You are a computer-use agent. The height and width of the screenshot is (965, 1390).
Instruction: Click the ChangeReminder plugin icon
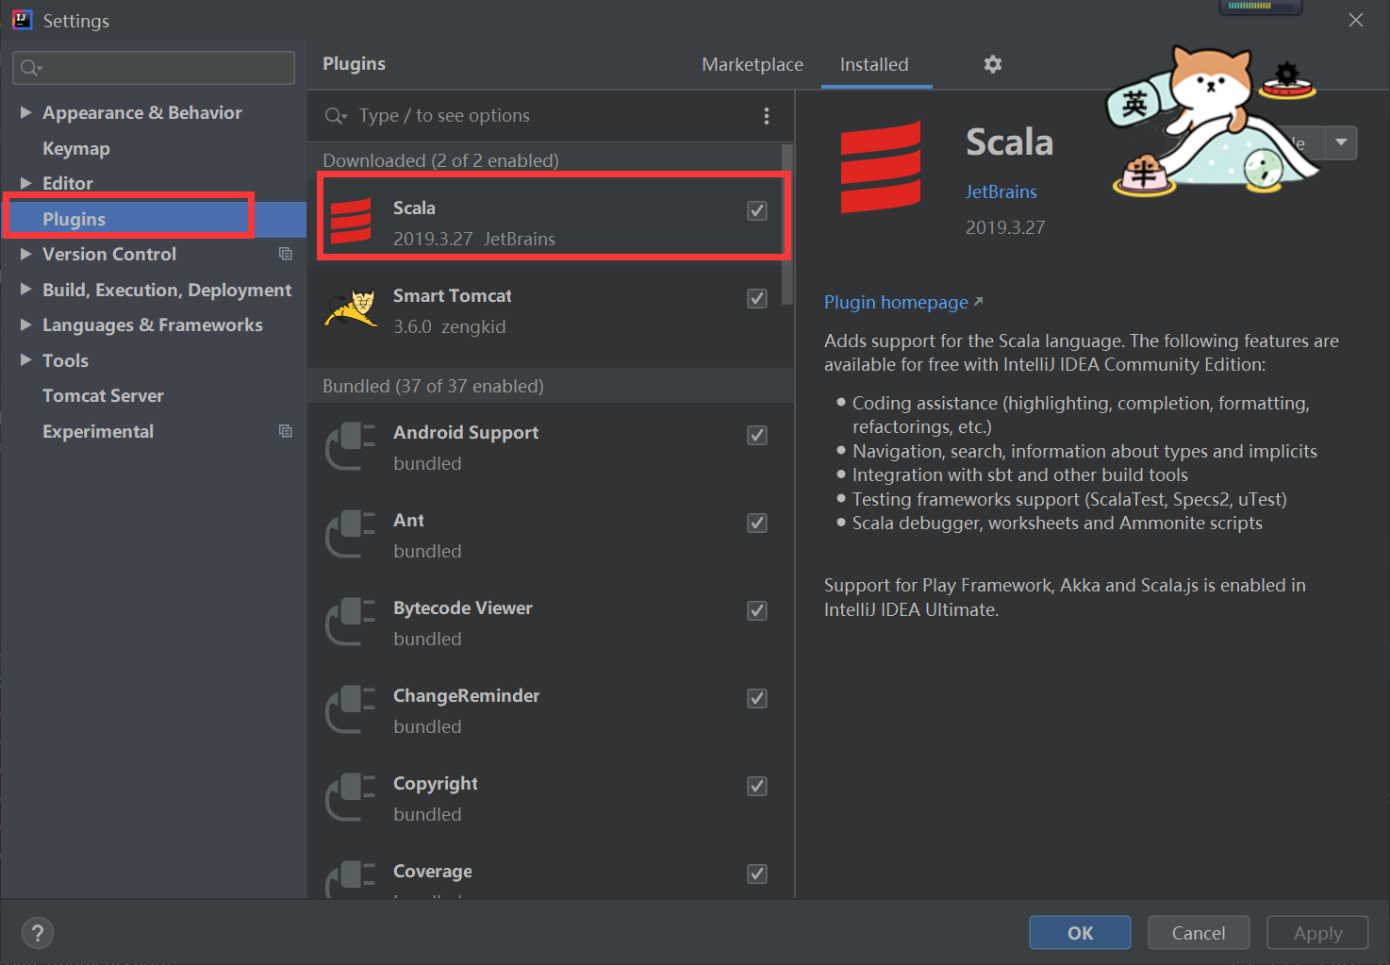(x=351, y=708)
